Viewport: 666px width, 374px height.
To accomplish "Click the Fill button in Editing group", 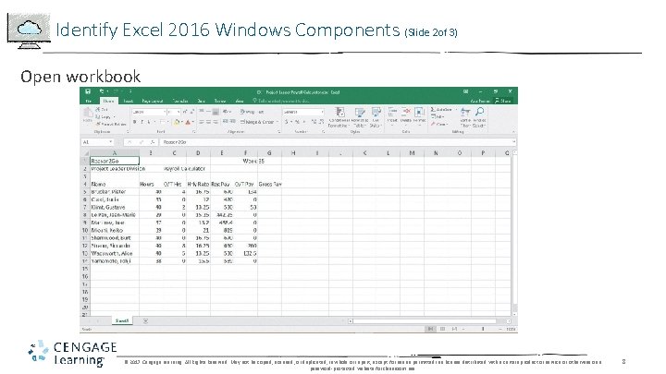I will click(x=438, y=116).
